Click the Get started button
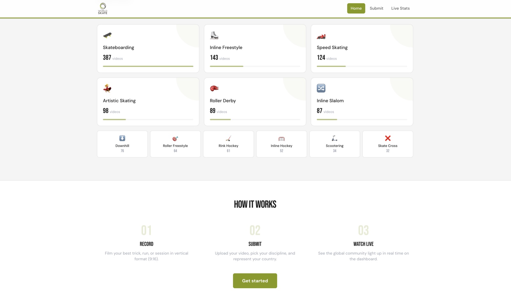Screen dimensions: 511x295 coord(255,281)
